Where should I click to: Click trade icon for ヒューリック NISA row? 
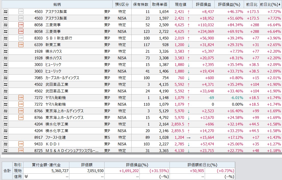[6, 71]
